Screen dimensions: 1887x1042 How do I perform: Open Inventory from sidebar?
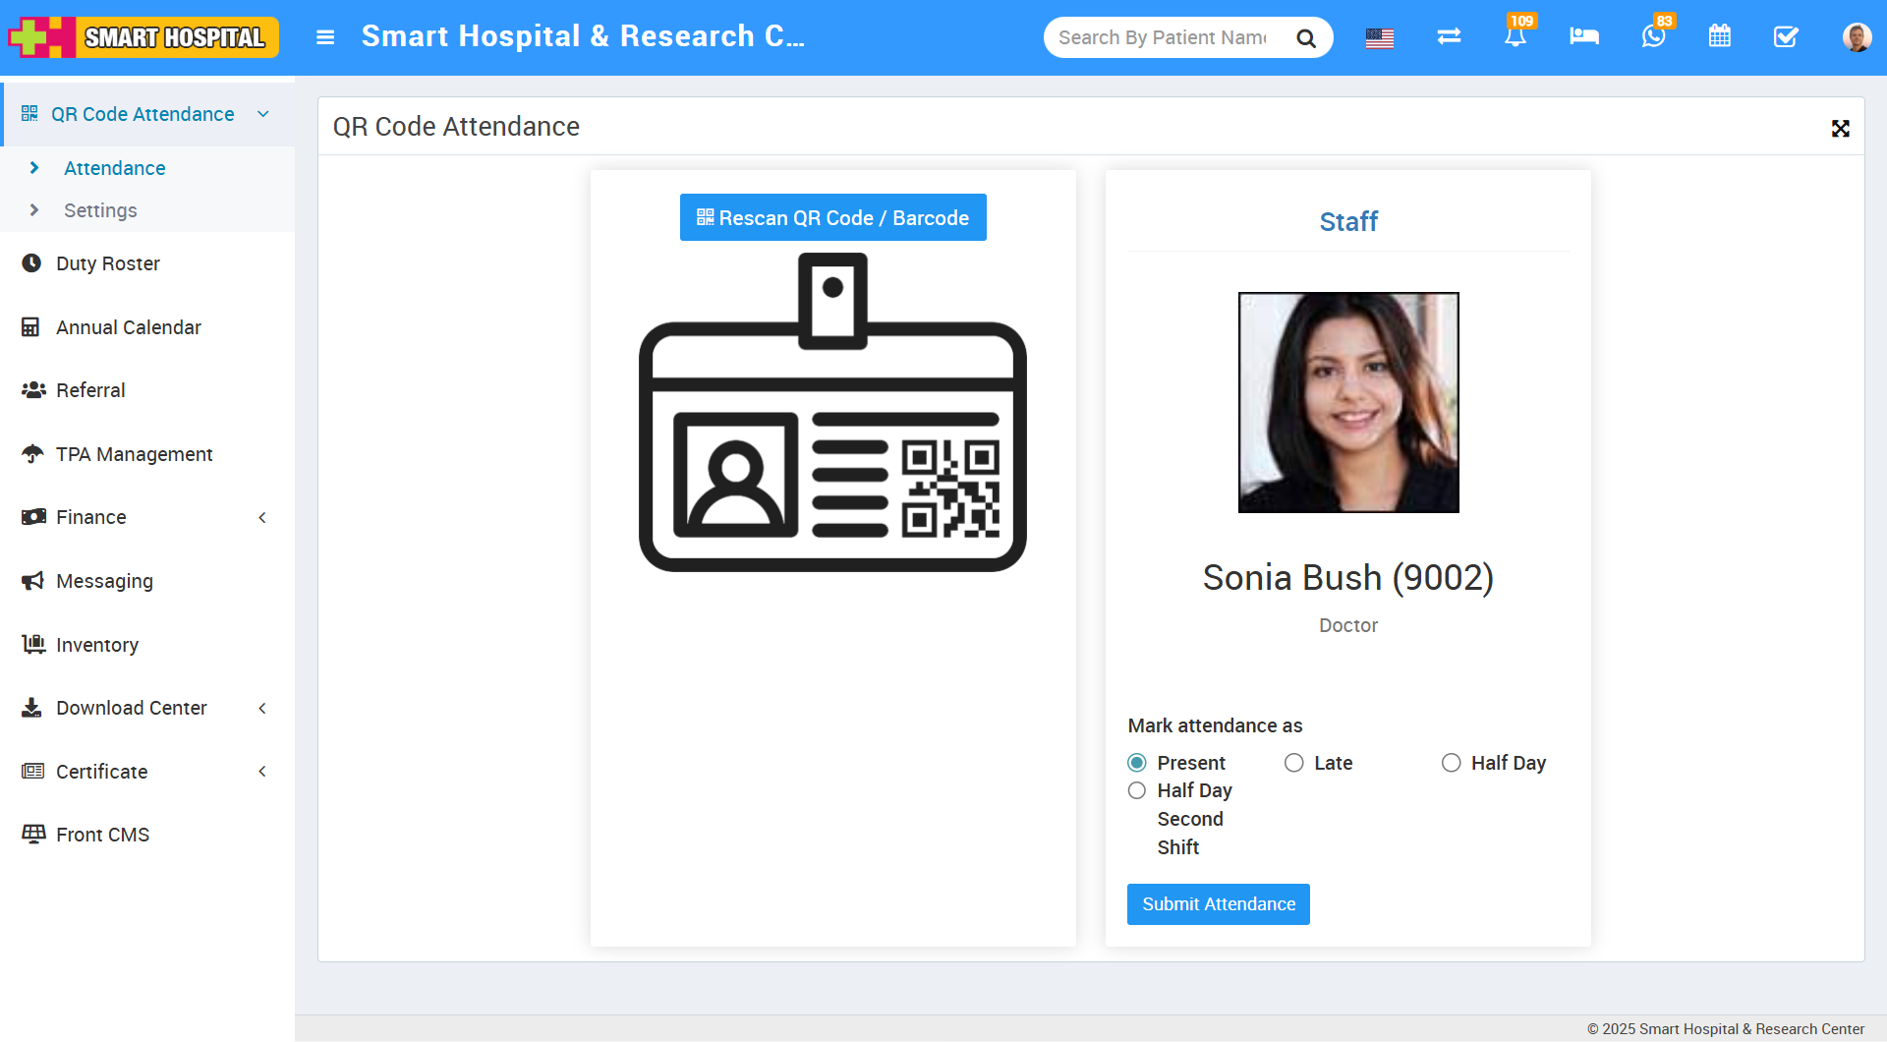click(x=97, y=645)
